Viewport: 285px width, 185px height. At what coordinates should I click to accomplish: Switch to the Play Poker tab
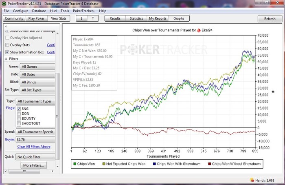pos(36,18)
